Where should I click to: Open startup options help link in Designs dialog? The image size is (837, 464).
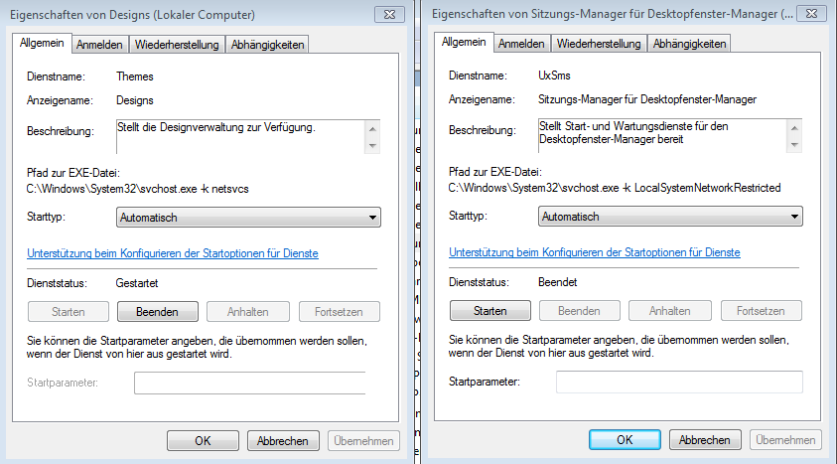pos(173,253)
